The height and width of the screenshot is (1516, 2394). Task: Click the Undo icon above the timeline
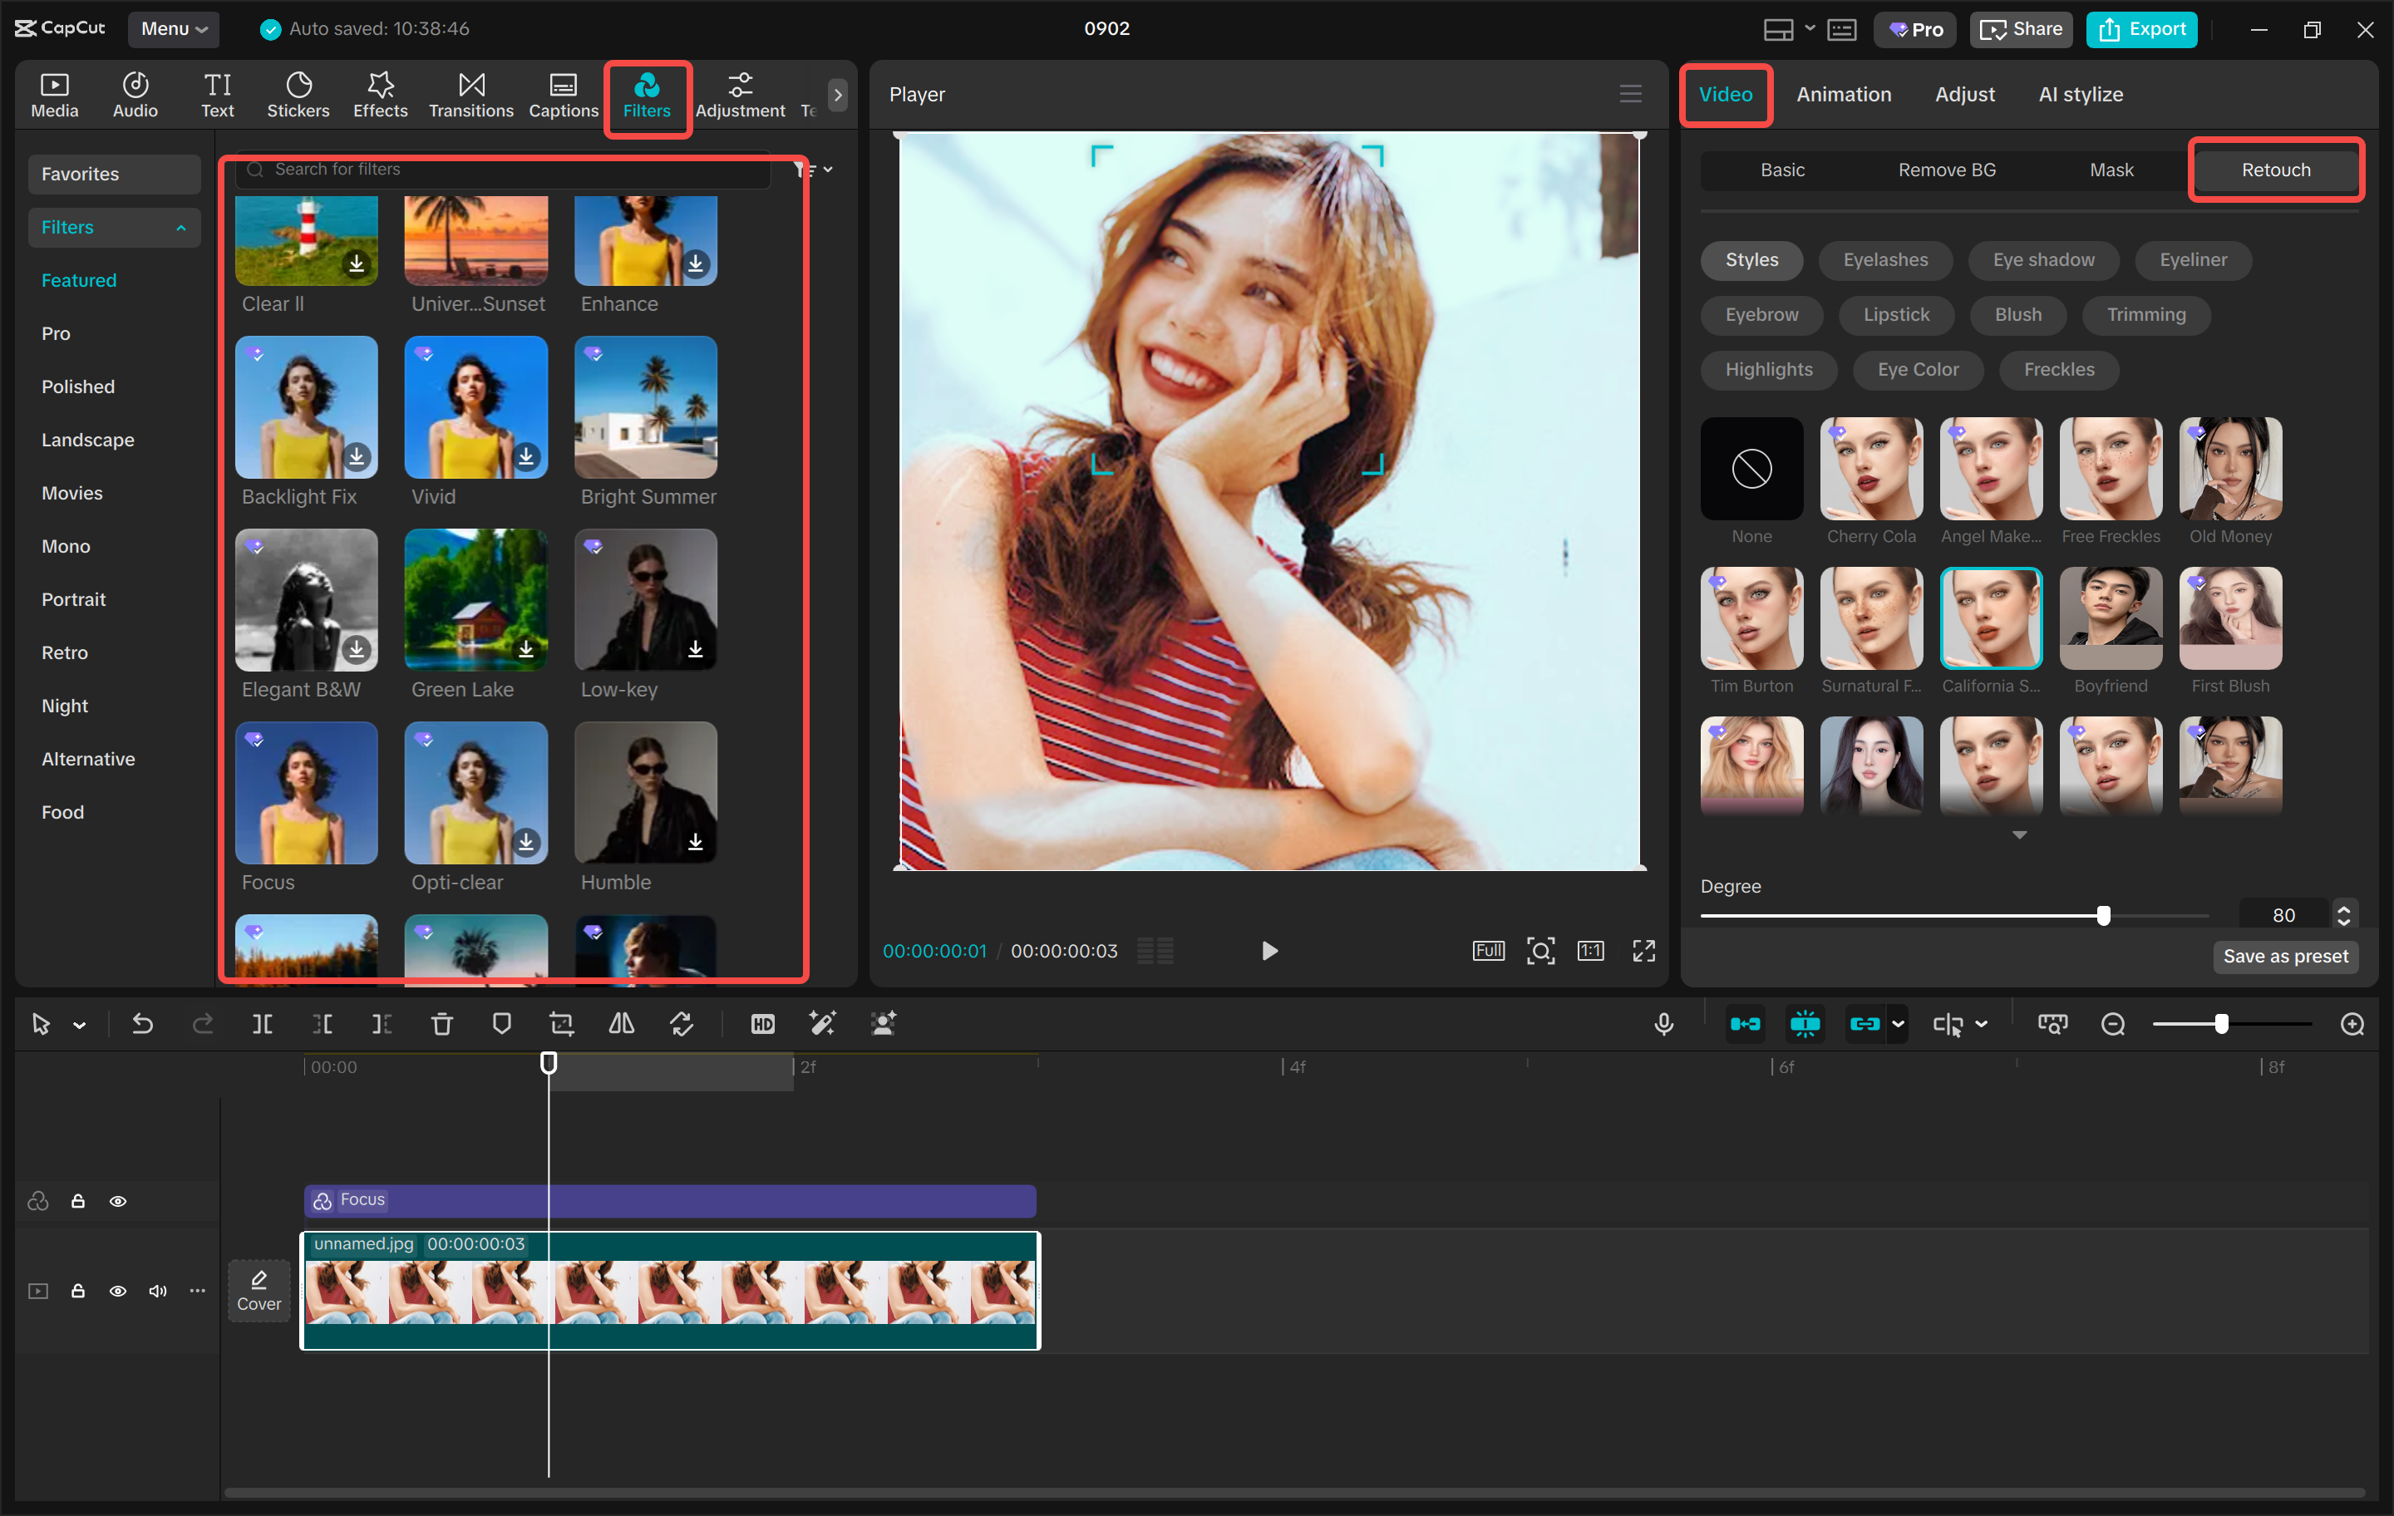point(141,1023)
